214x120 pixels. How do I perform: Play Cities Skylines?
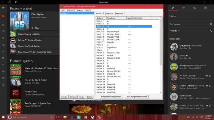click(35, 28)
